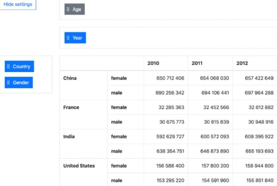Click cell value 592 629 727
277x186 pixels.
[170, 136]
